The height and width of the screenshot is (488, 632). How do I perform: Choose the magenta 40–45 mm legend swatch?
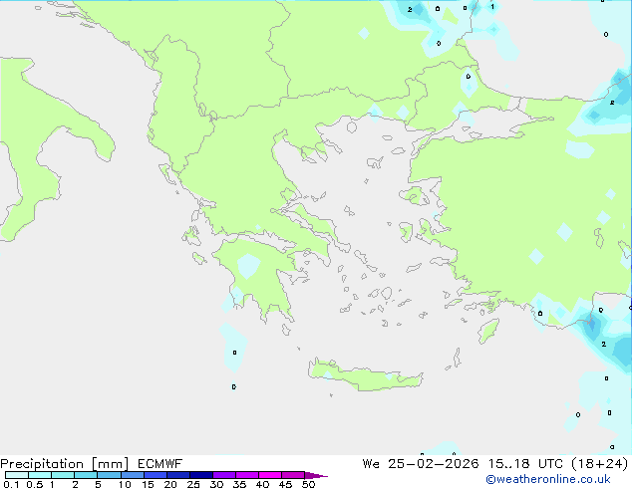click(x=270, y=475)
